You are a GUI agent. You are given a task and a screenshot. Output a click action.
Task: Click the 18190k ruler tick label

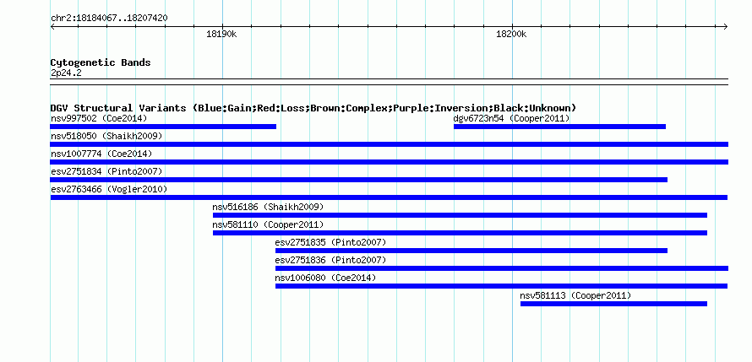221,34
